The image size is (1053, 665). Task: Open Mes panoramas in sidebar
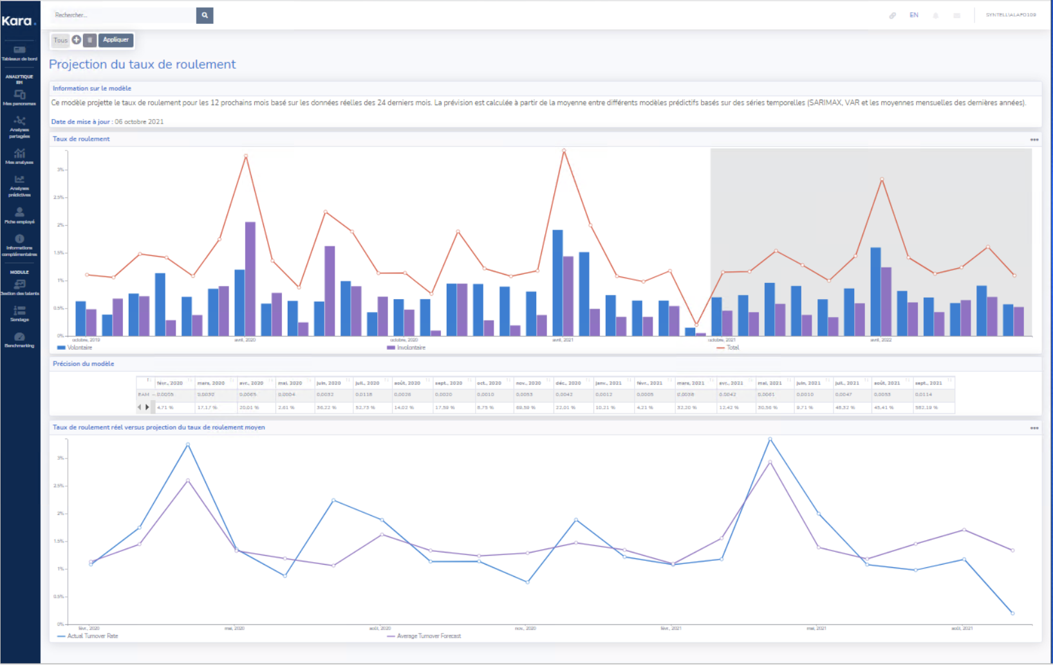[19, 98]
